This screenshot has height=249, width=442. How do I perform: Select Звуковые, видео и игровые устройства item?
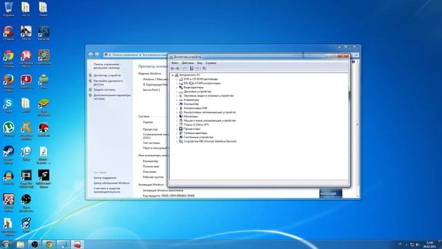(x=209, y=95)
